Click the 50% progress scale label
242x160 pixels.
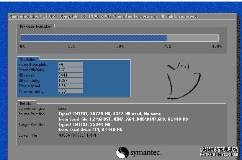click(x=120, y=46)
